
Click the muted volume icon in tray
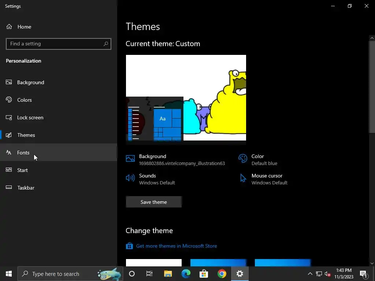pyautogui.click(x=328, y=274)
